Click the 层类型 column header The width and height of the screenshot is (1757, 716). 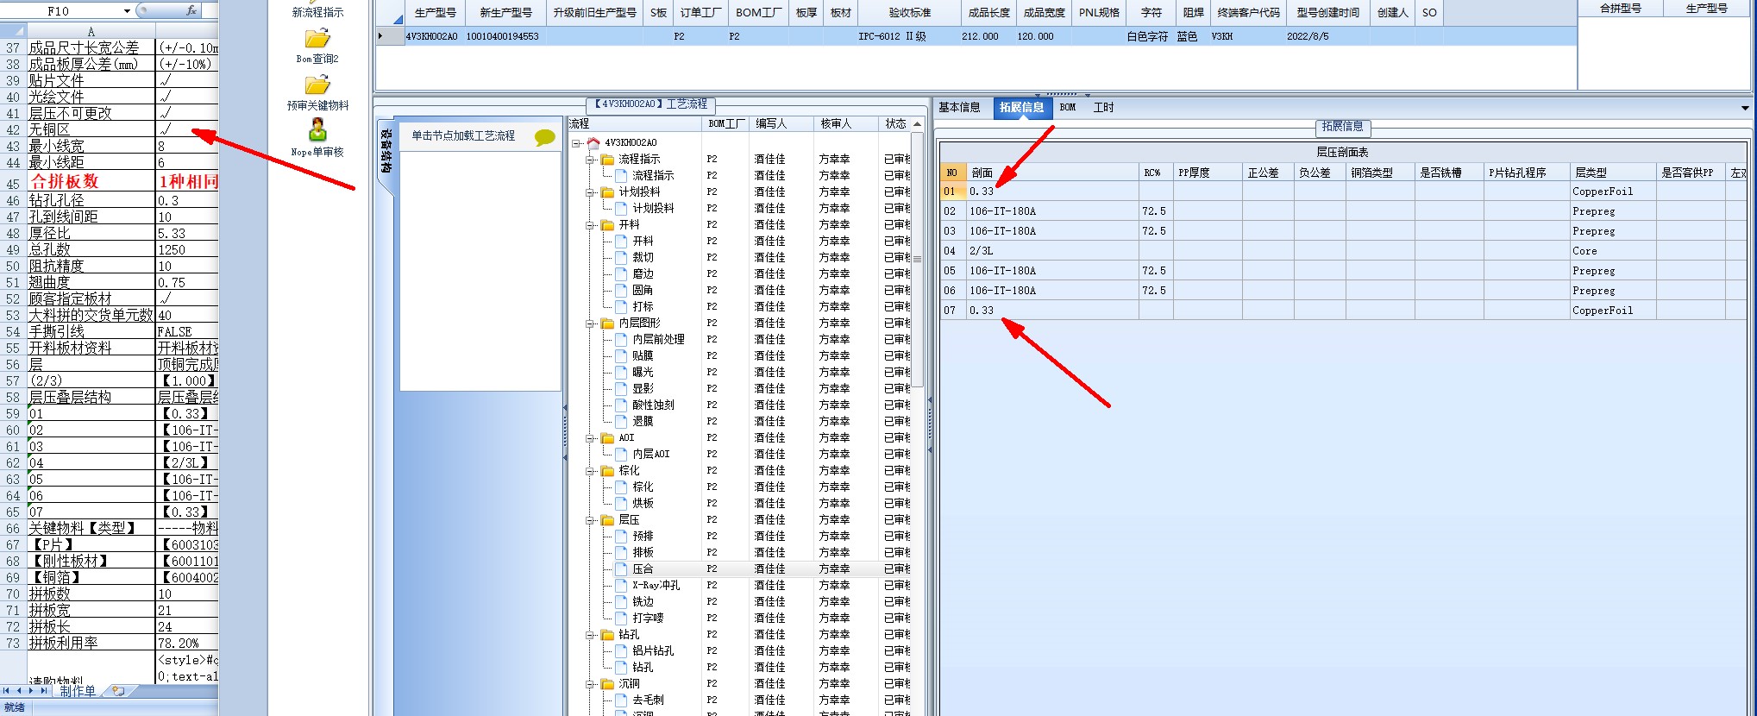click(x=1613, y=173)
